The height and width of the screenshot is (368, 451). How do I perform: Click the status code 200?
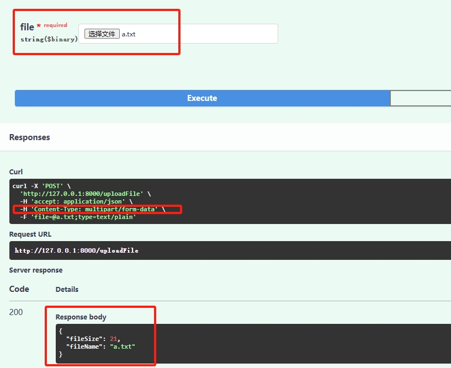[x=17, y=312]
